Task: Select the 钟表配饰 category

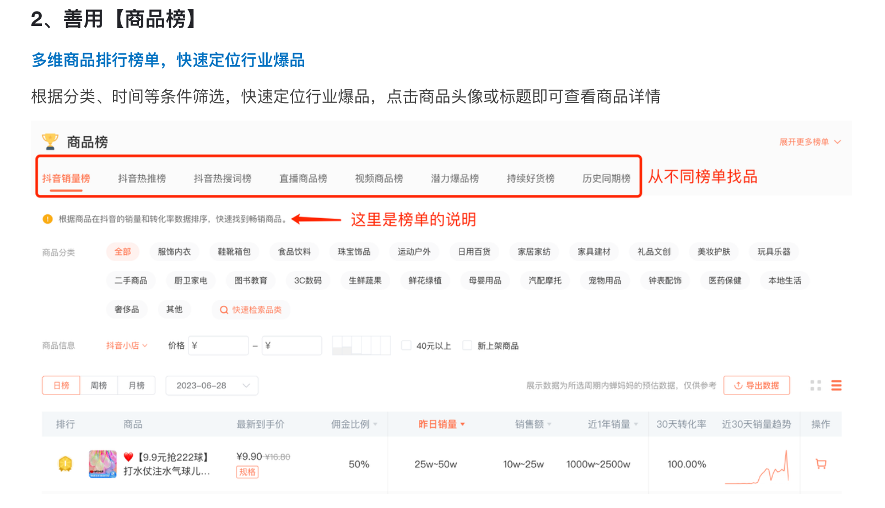Action: pos(665,280)
